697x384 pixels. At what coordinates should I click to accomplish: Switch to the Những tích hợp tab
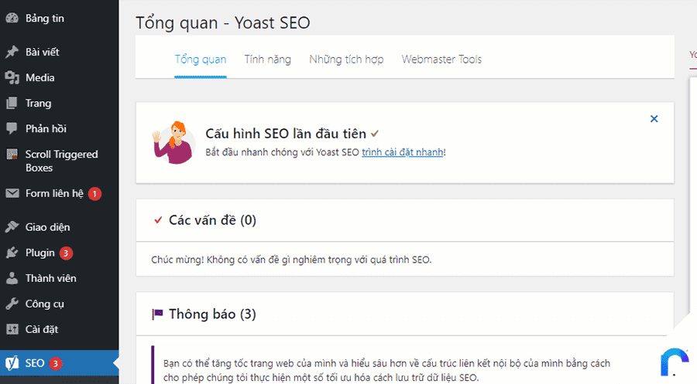[x=346, y=59]
